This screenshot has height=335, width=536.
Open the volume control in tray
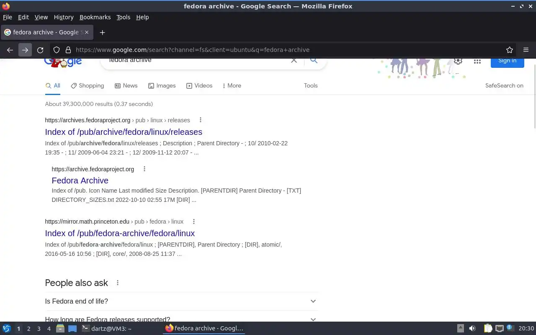point(472,329)
